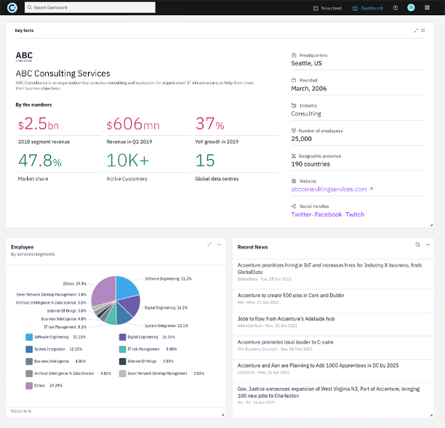
Task: Click the Headquarters building icon
Action: tap(294, 55)
